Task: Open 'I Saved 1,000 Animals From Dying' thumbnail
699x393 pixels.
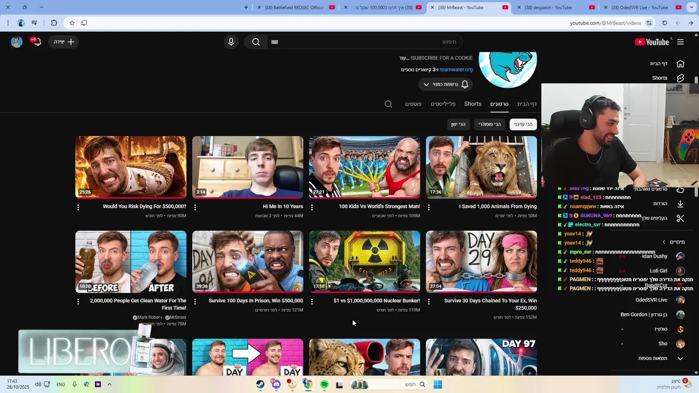Action: [481, 167]
